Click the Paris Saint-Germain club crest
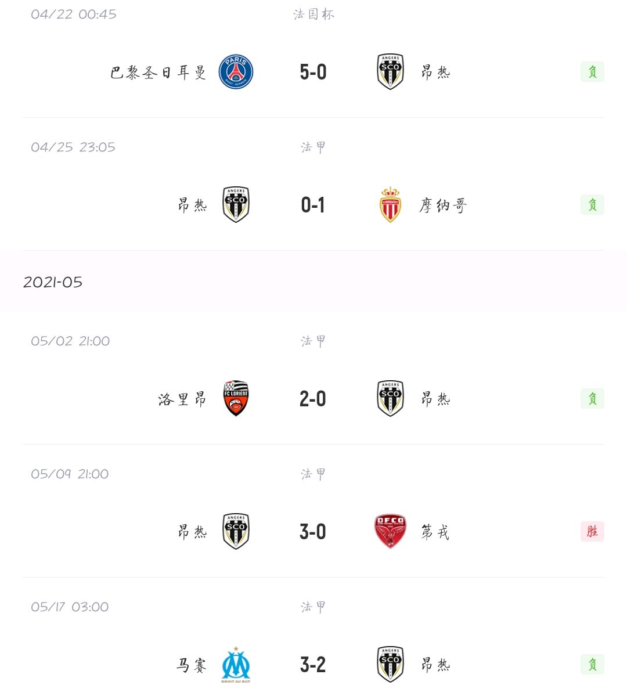 pyautogui.click(x=236, y=72)
